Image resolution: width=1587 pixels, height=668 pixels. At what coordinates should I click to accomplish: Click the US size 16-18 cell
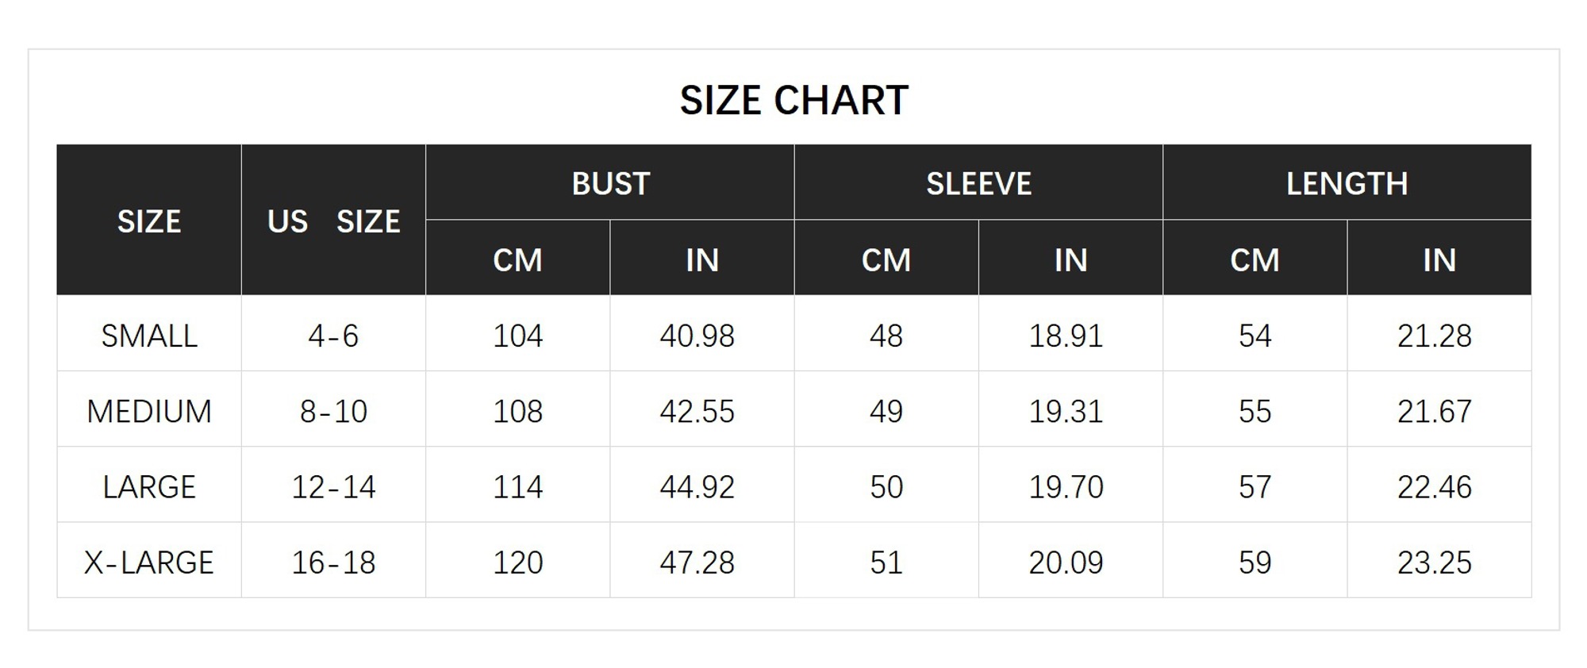333,562
